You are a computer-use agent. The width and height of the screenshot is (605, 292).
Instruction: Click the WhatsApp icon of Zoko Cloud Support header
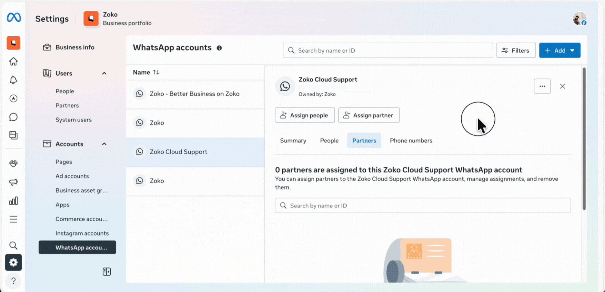coord(285,86)
